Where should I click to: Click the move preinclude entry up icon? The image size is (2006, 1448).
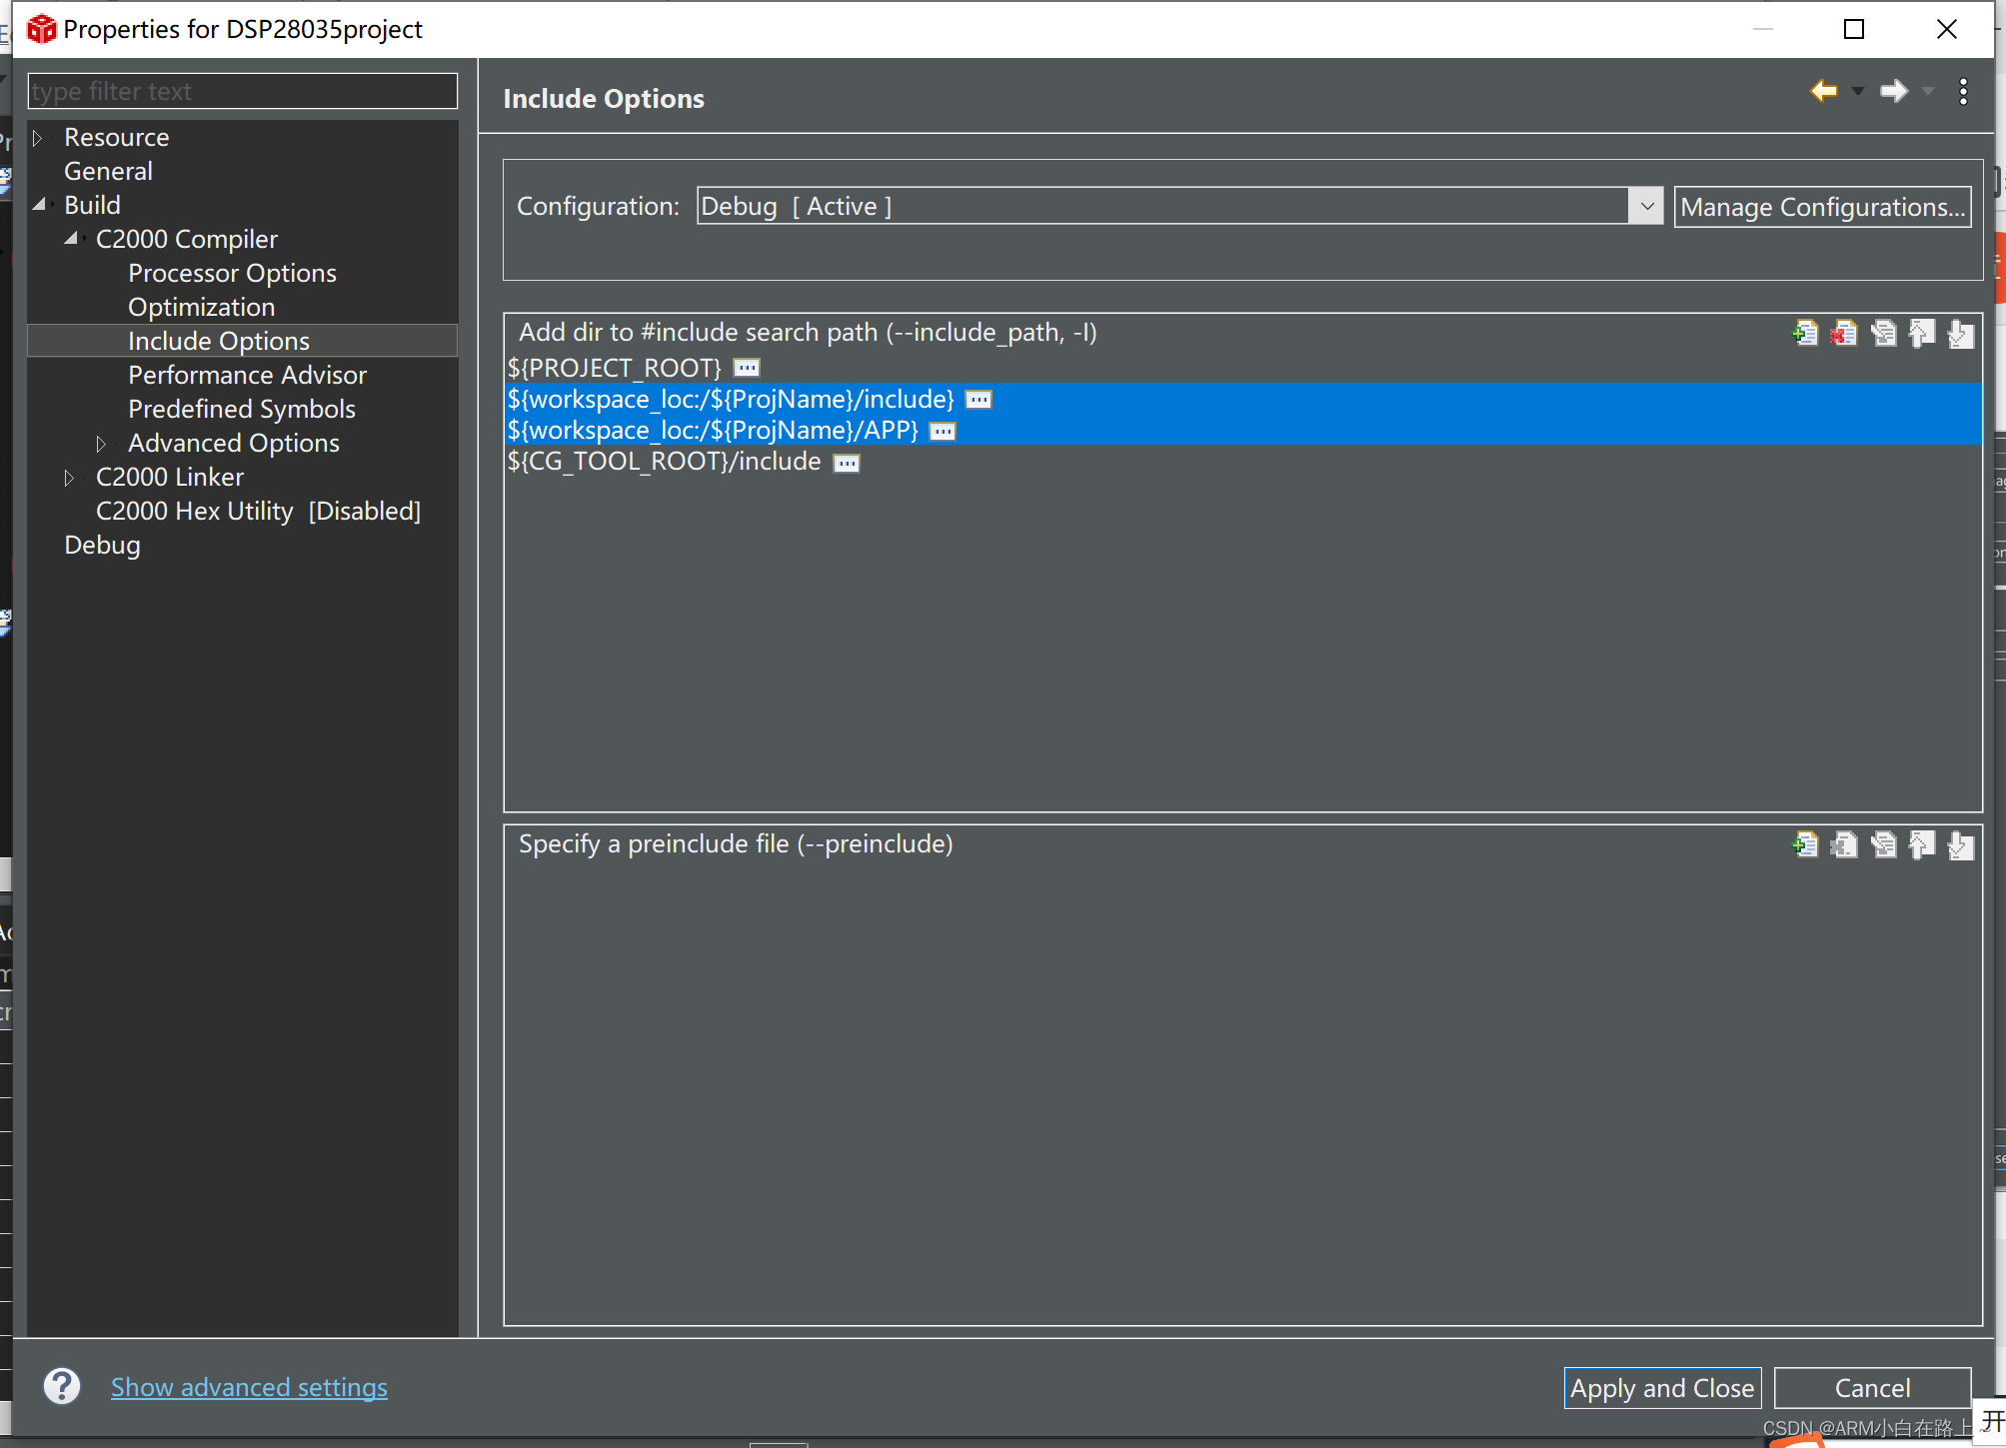coord(1920,845)
